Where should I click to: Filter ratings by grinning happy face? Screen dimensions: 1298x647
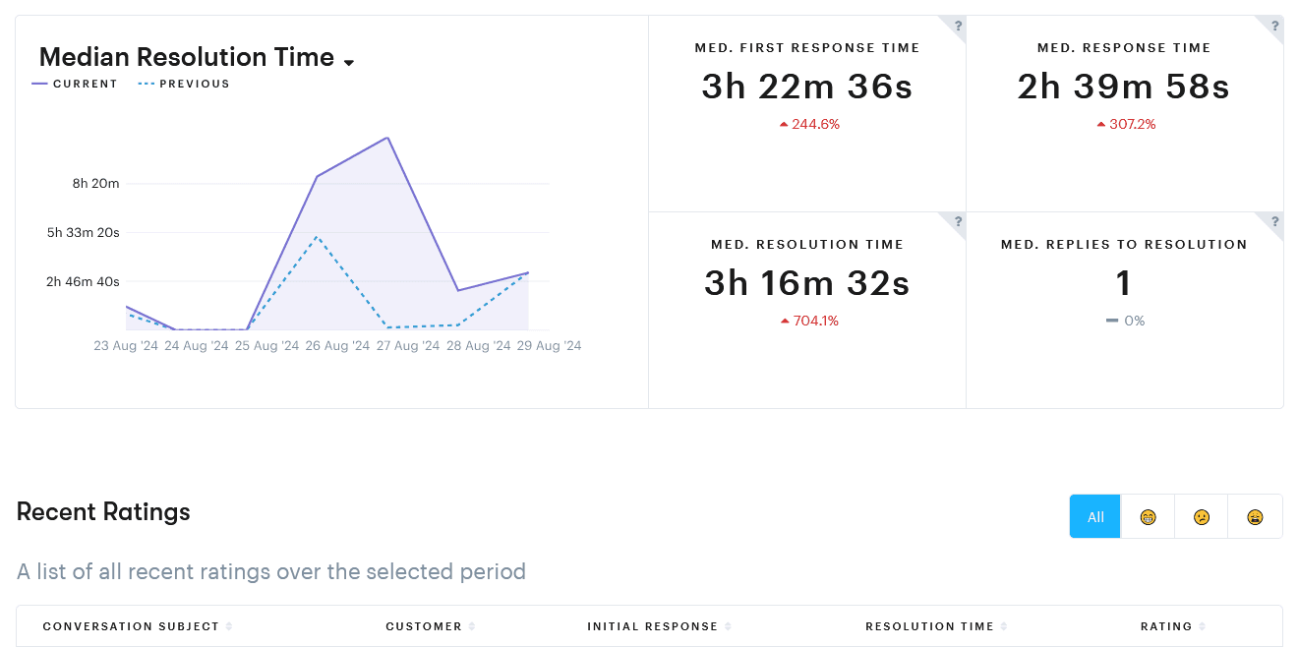click(1148, 517)
